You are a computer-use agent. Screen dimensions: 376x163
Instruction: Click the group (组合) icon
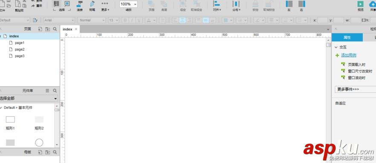click(x=183, y=4)
